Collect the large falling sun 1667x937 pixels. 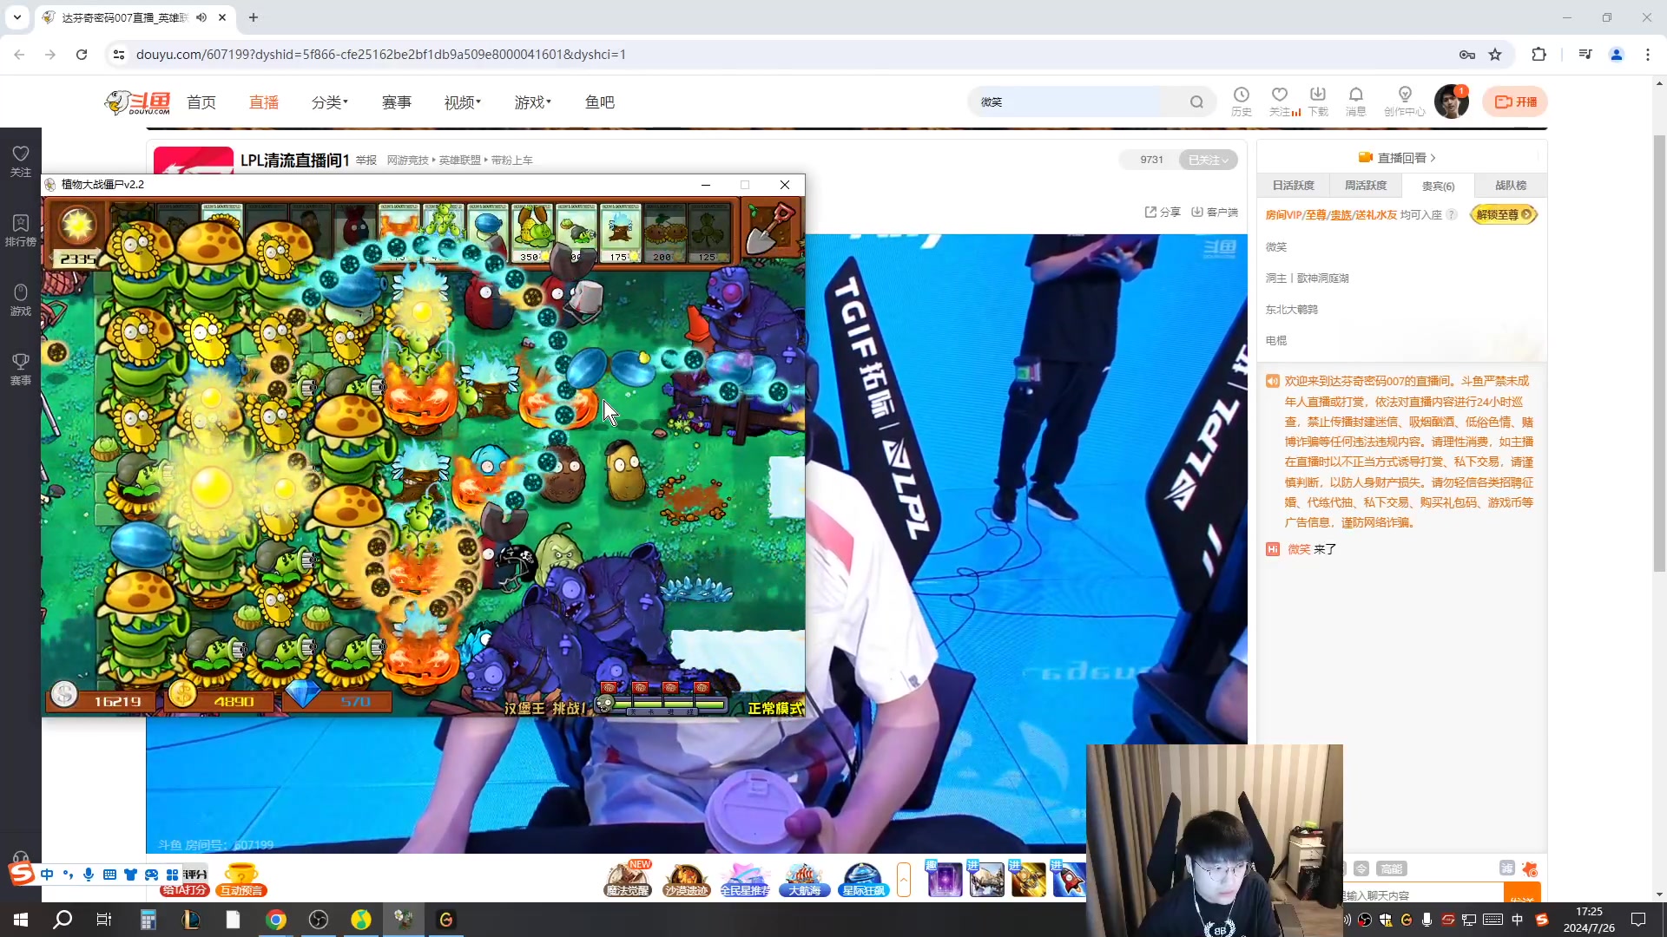211,486
